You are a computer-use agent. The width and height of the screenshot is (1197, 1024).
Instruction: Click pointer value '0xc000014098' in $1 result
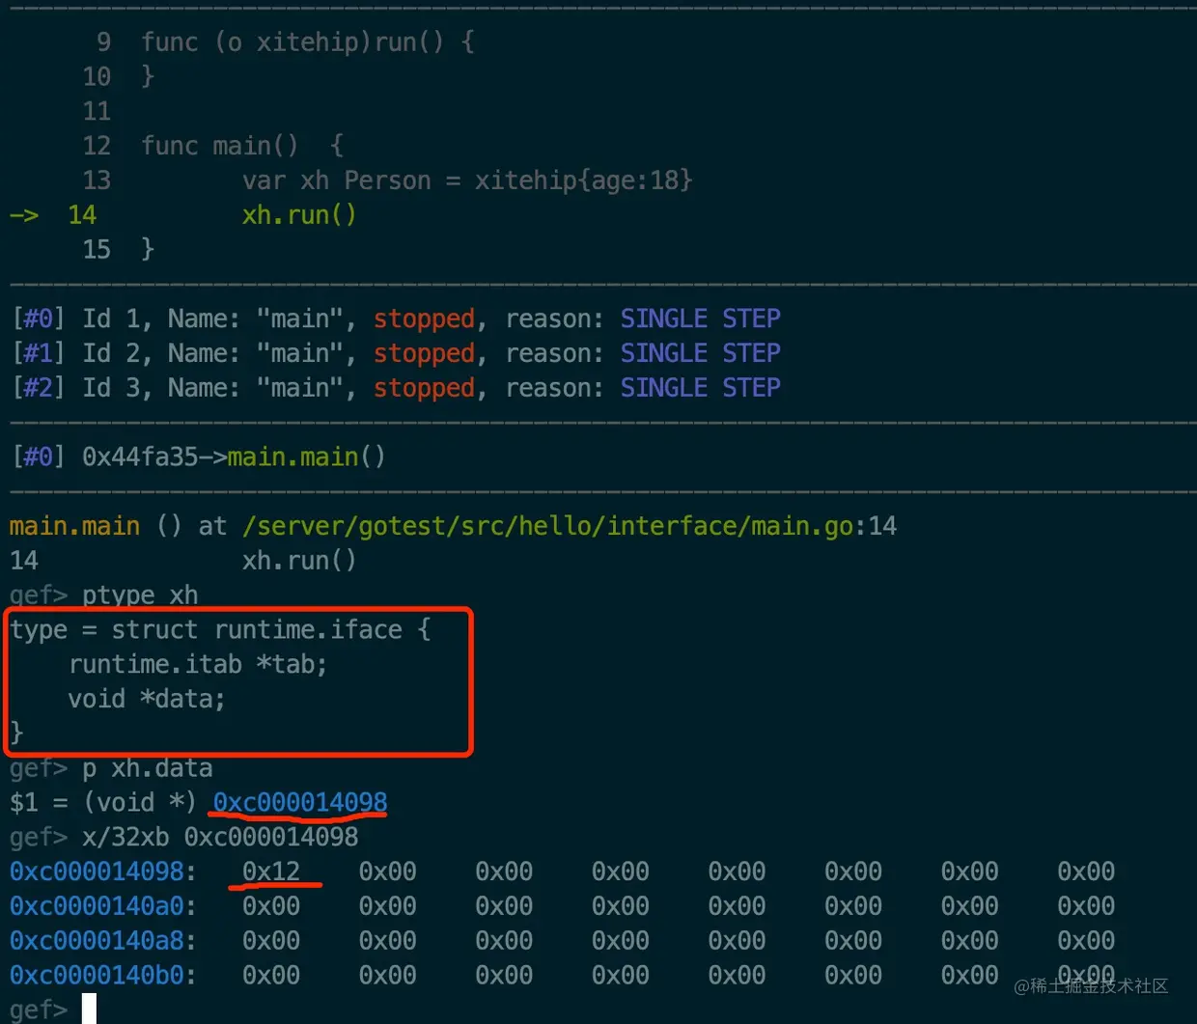300,802
